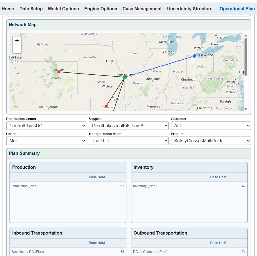Click the blue Cleveland supplier marker
The width and height of the screenshot is (257, 256).
pyautogui.click(x=194, y=56)
